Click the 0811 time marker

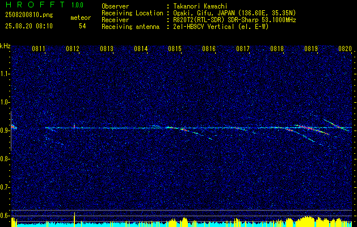point(39,48)
